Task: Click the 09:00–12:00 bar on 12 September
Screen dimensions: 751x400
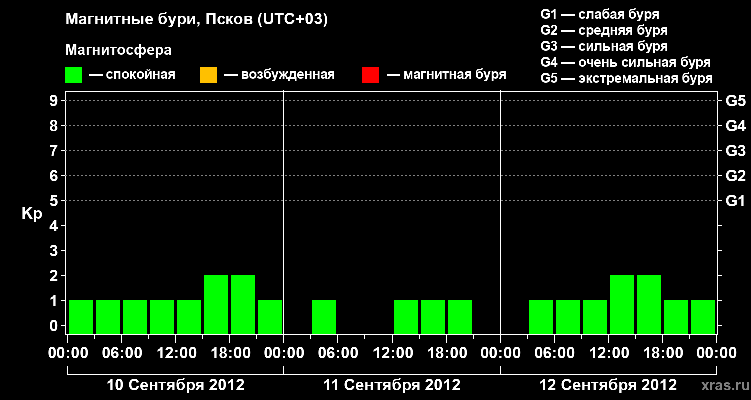Action: pyautogui.click(x=595, y=317)
